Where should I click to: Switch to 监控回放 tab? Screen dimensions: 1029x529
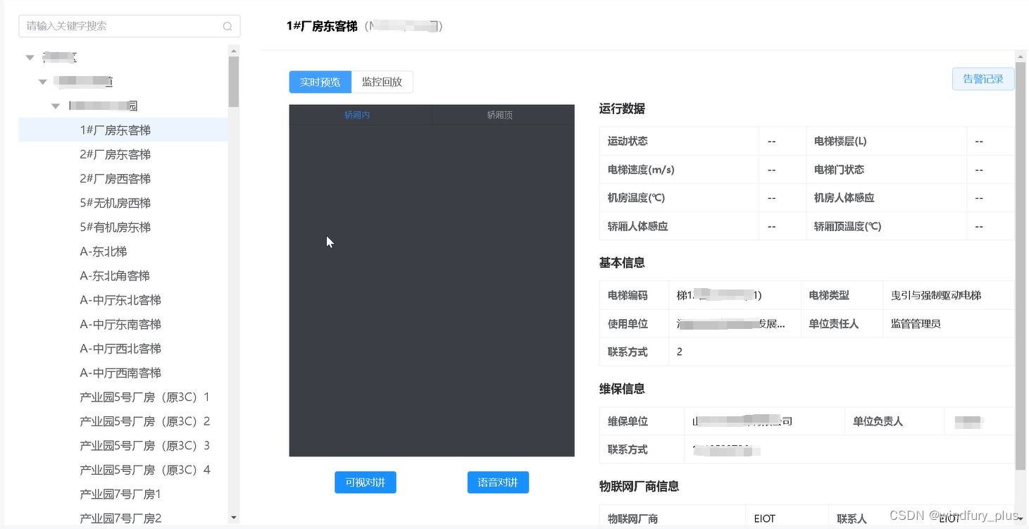pos(382,82)
